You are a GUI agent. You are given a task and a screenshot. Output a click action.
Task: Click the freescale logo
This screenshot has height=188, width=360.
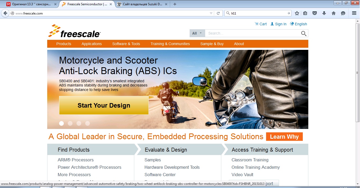(74, 31)
